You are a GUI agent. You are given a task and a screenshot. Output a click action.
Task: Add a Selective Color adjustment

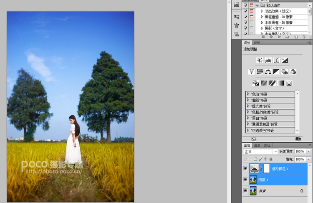pyautogui.click(x=289, y=83)
